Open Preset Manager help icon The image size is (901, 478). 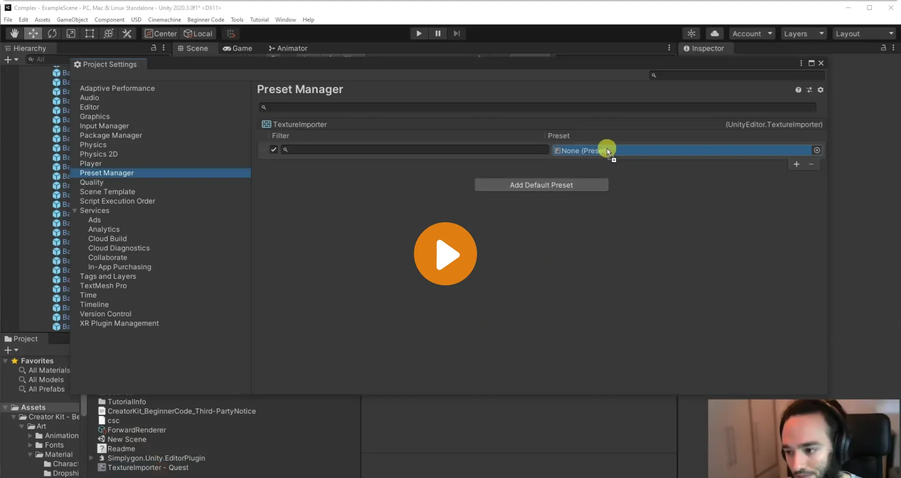click(x=798, y=90)
